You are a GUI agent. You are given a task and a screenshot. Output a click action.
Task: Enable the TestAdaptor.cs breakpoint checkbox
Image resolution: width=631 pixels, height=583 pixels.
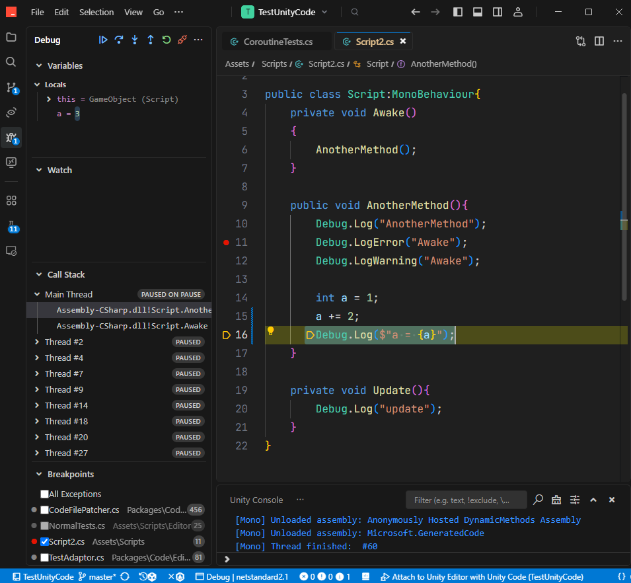[44, 557]
